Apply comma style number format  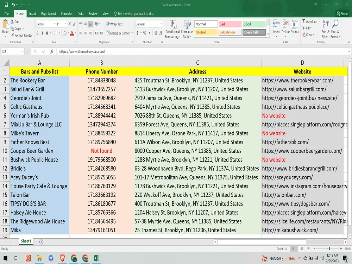pyautogui.click(x=149, y=33)
